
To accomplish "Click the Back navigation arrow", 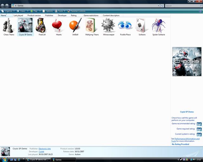I will [3, 6].
